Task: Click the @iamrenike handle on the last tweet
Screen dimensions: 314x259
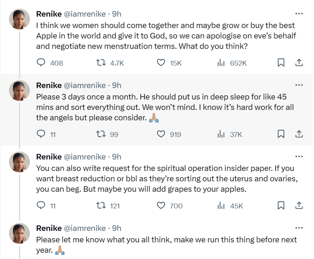Action: click(x=85, y=228)
